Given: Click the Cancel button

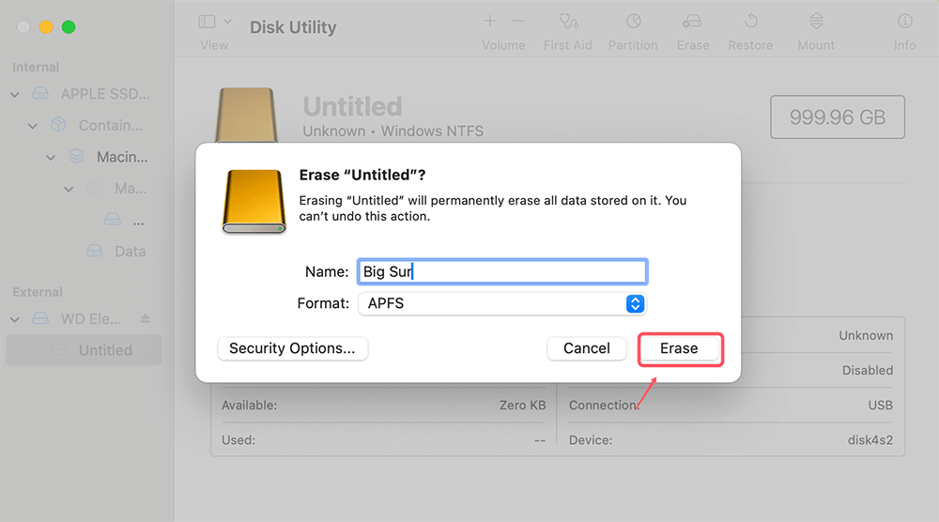Looking at the screenshot, I should [x=587, y=348].
